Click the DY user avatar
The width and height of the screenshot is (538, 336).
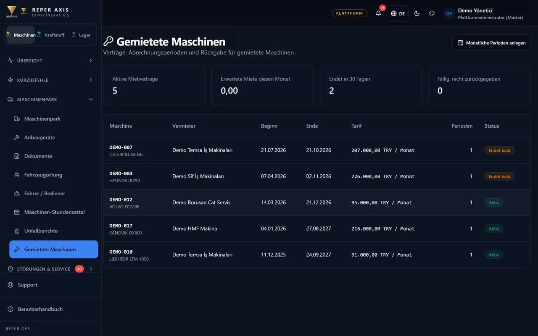click(449, 14)
